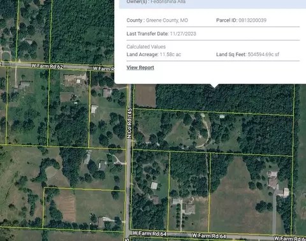This screenshot has height=241, width=306.
Task: Click the County field label
Action: coord(136,20)
